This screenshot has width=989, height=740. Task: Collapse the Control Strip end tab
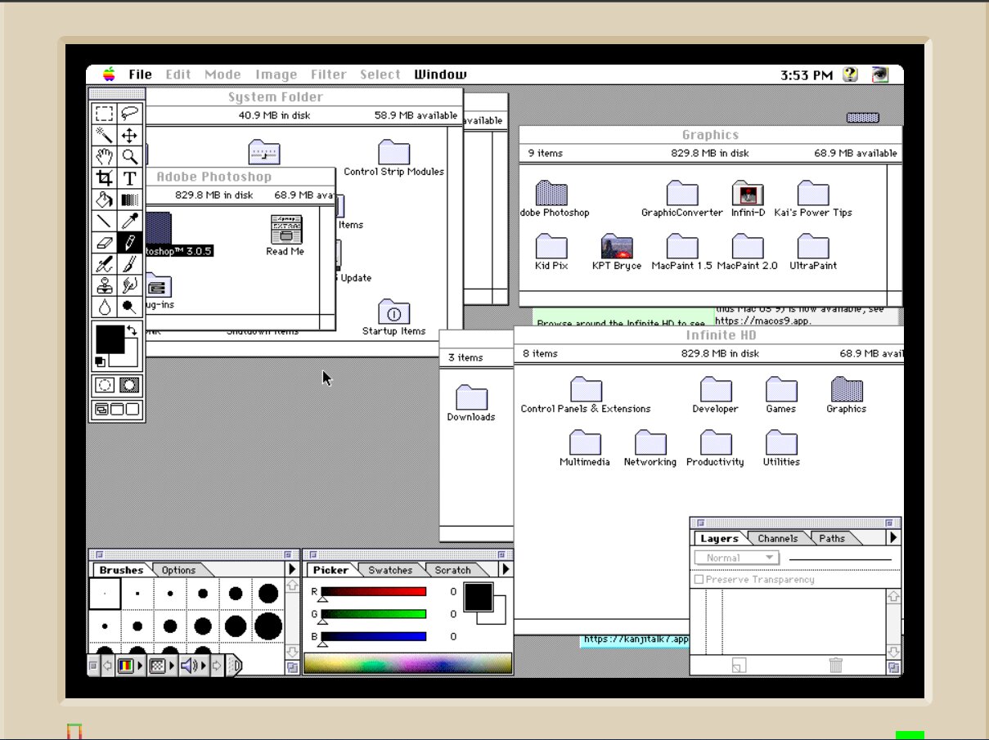(x=234, y=666)
